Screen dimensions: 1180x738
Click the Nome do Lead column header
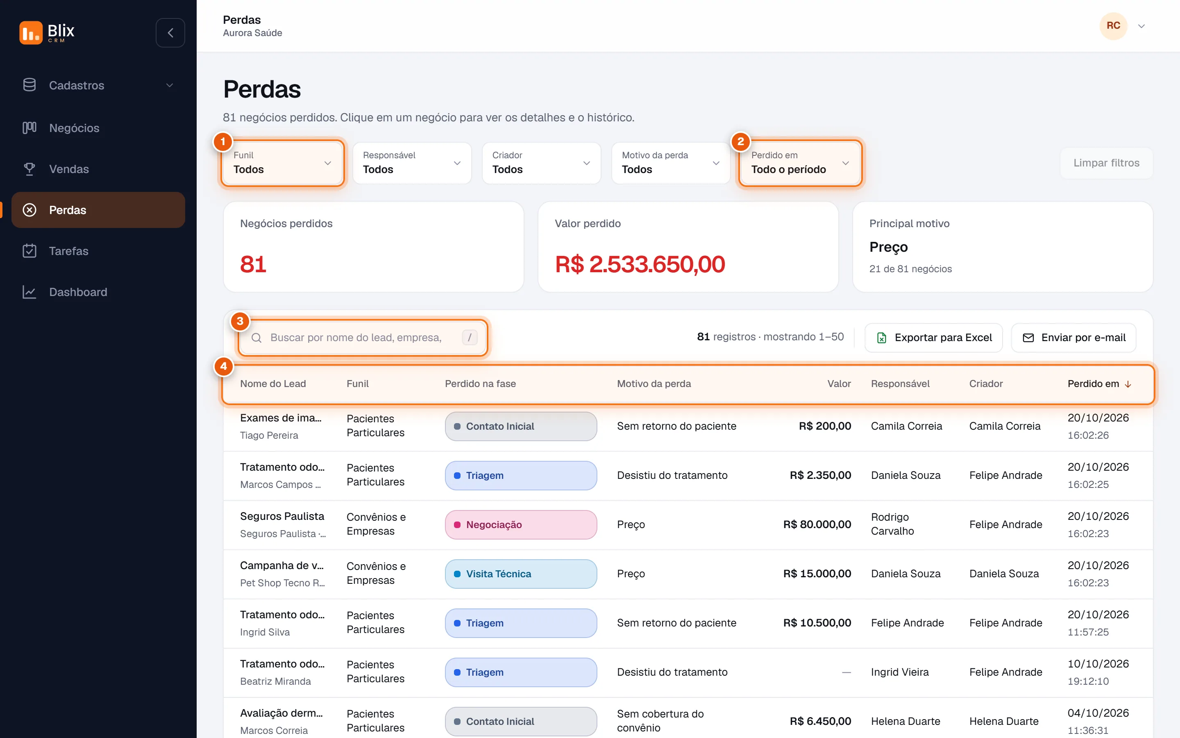coord(273,384)
